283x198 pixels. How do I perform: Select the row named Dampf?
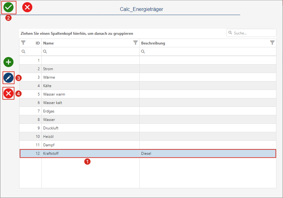(148, 145)
